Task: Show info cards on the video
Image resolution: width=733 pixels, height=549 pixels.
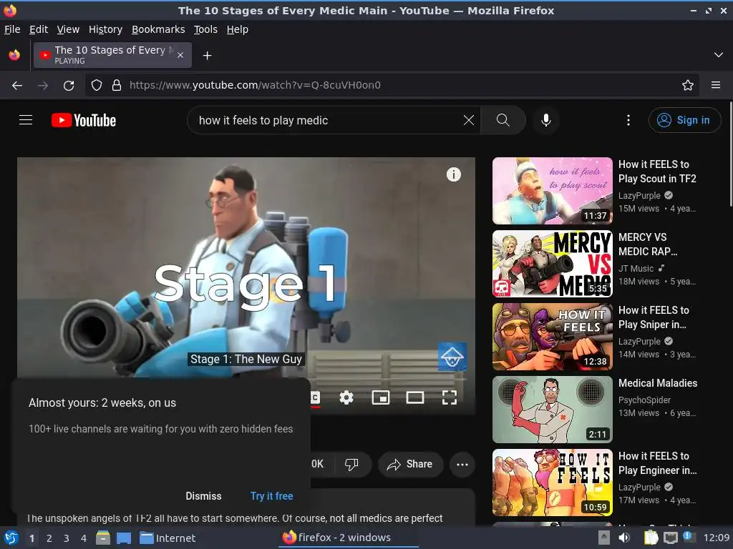Action: (453, 174)
